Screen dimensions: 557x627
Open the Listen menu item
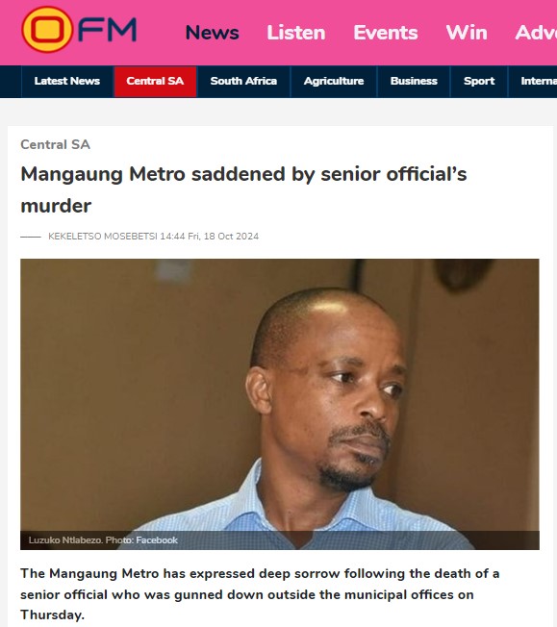296,33
